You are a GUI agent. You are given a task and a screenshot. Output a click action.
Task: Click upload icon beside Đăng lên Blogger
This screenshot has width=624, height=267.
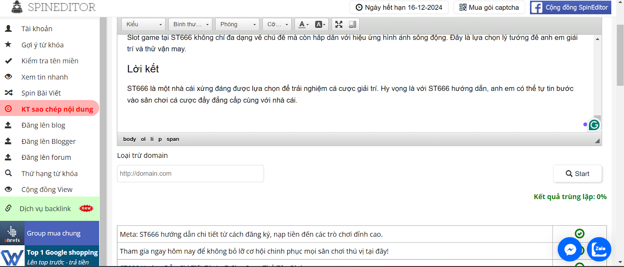(8, 141)
